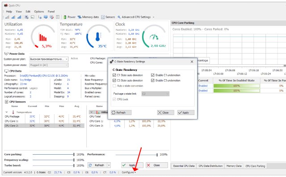Click the gray low-level bar chart toolbar icon
Screen dimensions: 286x177
click(x=7, y=17)
